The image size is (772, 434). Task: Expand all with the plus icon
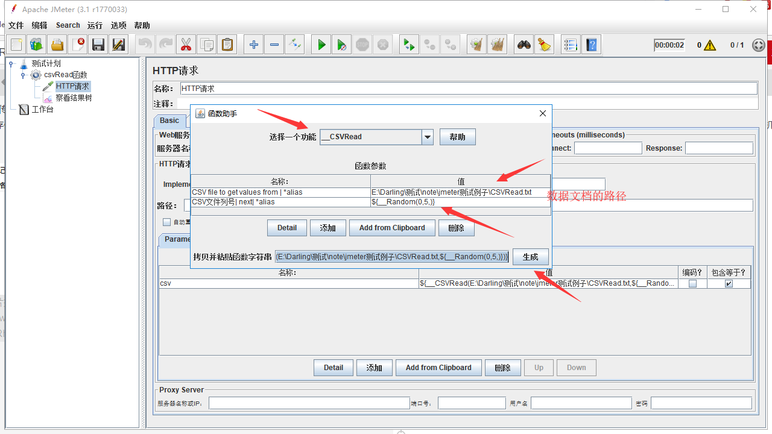(254, 45)
